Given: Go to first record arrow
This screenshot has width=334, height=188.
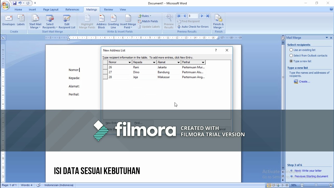Looking at the screenshot, I should click(x=179, y=16).
